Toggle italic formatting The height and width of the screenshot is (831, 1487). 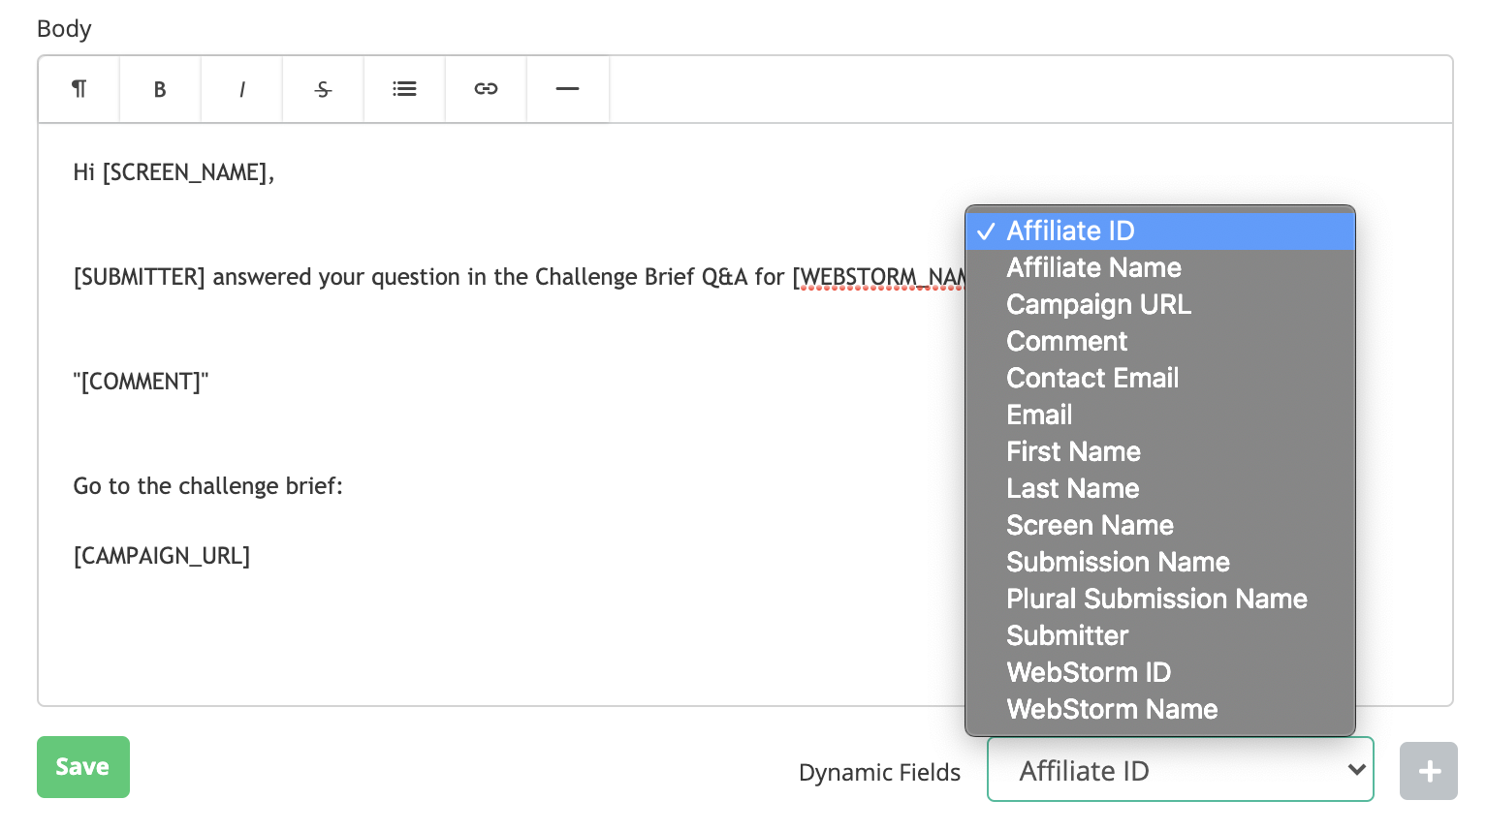(x=241, y=89)
